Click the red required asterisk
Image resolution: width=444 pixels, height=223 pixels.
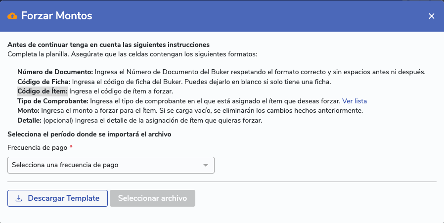[71, 147]
